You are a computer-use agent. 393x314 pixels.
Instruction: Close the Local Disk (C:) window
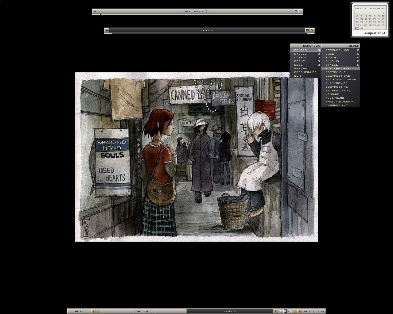pyautogui.click(x=301, y=11)
